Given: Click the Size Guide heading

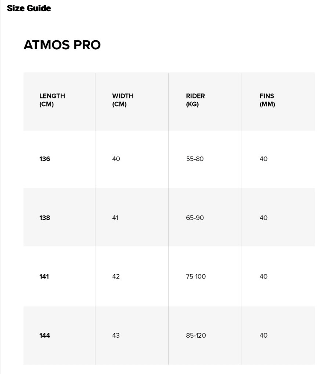Looking at the screenshot, I should [x=29, y=8].
